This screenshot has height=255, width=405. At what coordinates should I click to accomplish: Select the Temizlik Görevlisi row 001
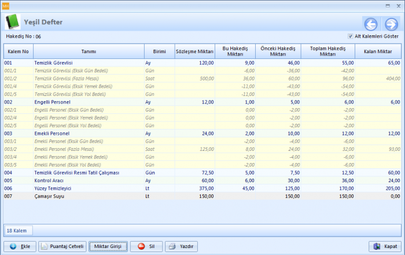coord(53,62)
